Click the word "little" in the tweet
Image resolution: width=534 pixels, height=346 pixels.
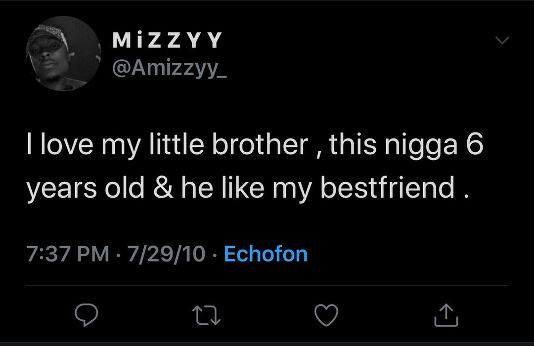coord(168,147)
